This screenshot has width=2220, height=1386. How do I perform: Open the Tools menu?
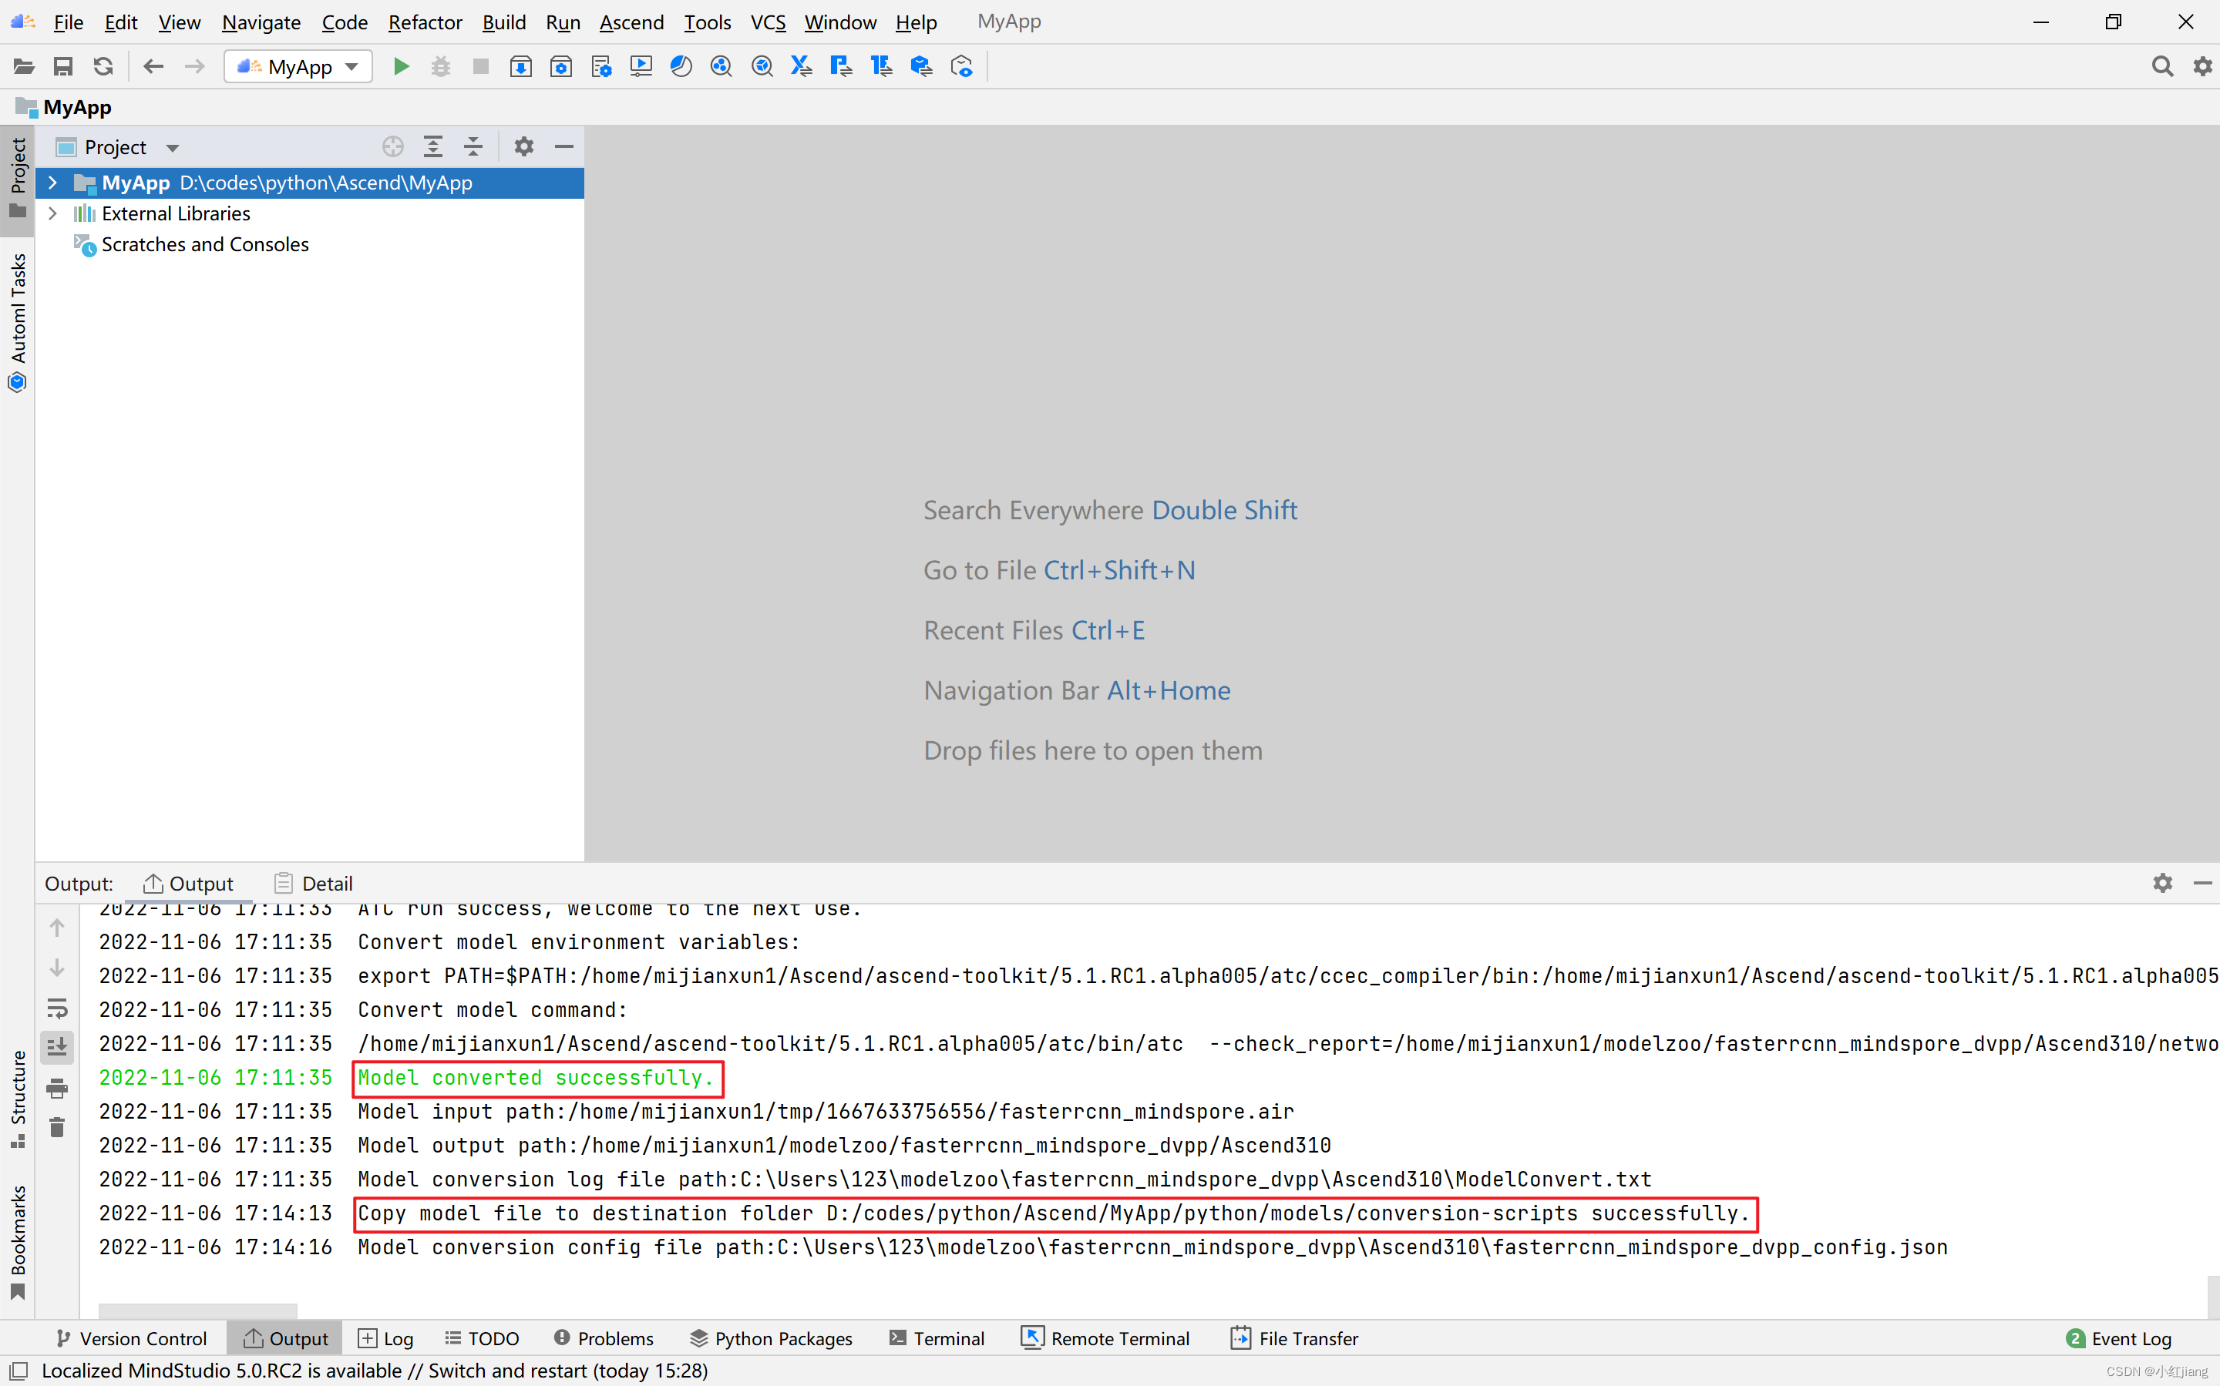tap(707, 22)
